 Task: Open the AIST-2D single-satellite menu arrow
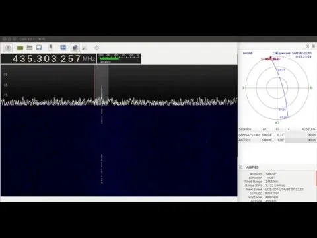pos(240,167)
